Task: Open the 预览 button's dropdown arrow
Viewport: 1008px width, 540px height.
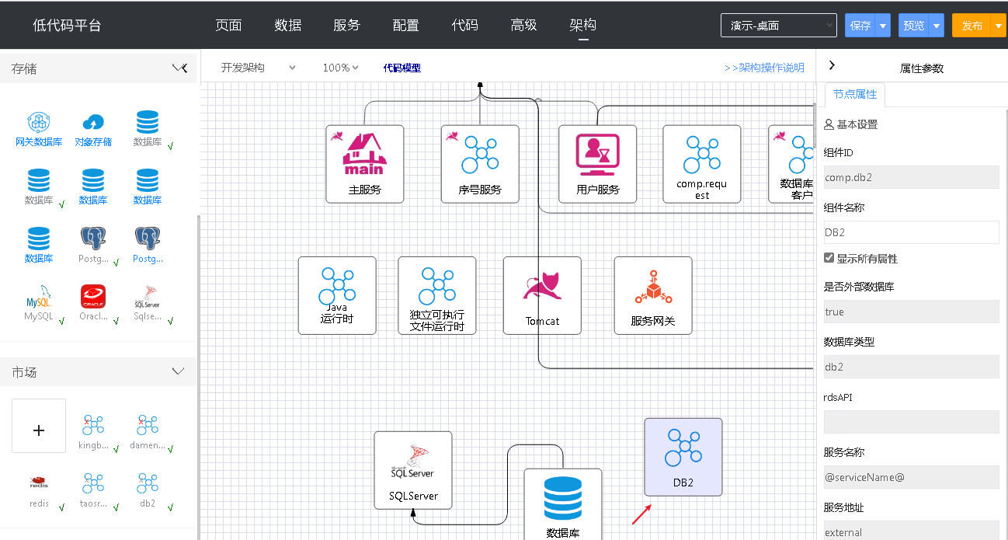Action: 937,26
